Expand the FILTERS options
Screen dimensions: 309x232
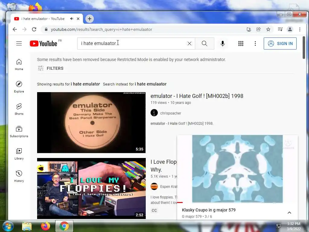click(x=51, y=68)
